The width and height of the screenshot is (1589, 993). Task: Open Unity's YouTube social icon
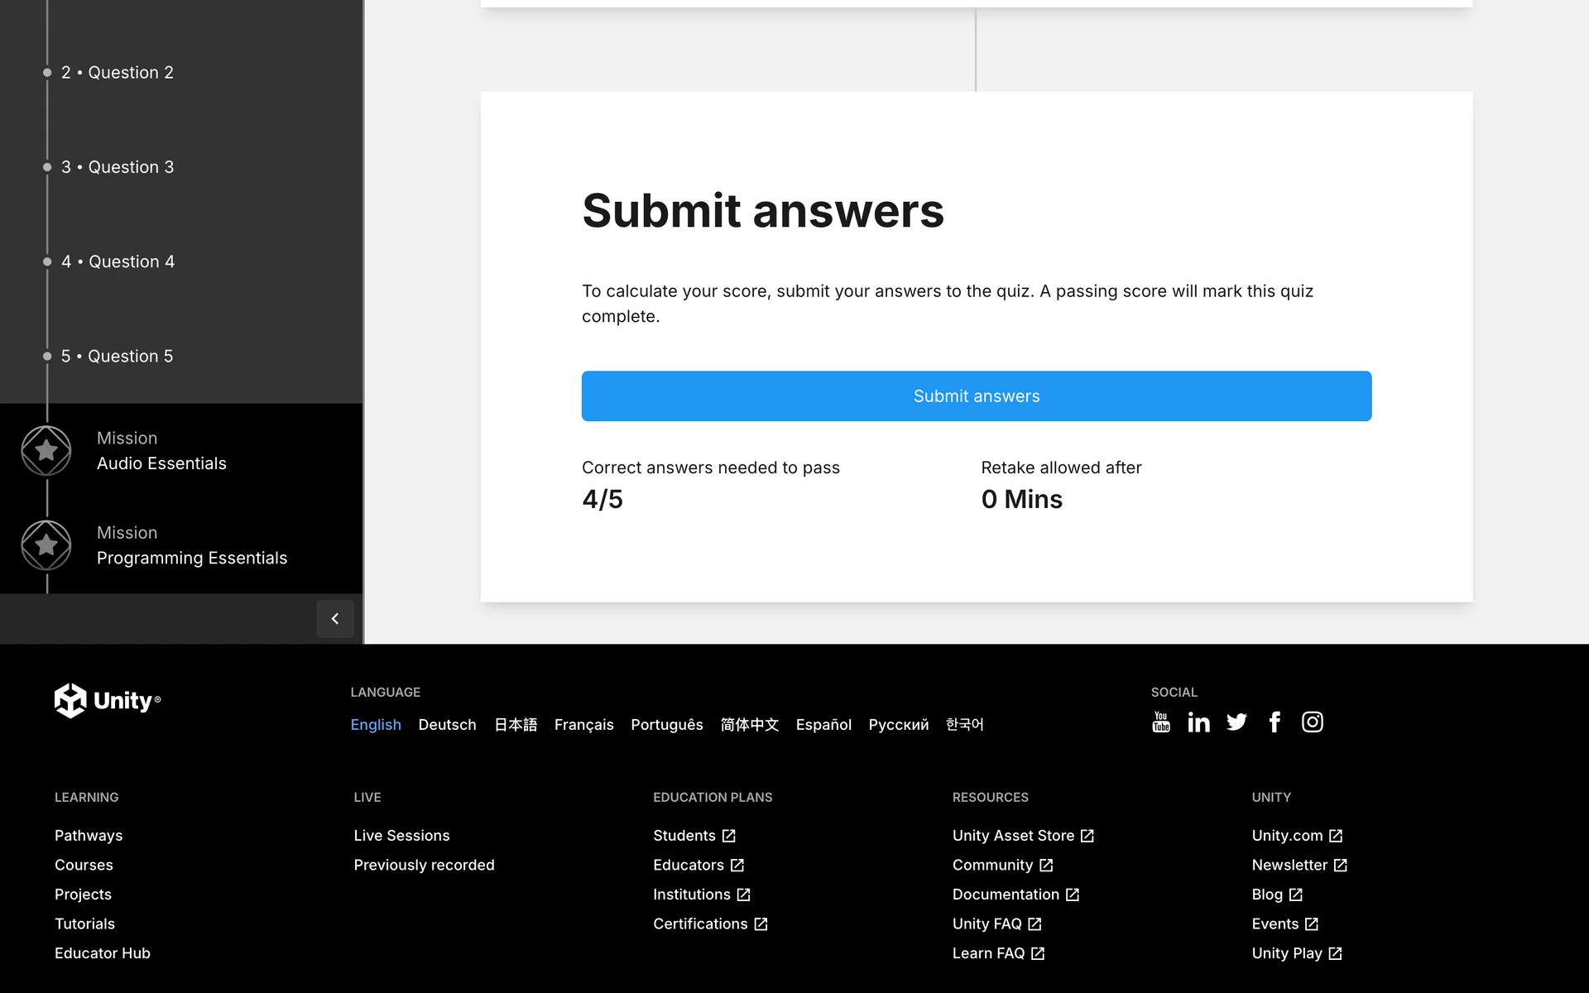click(x=1160, y=722)
